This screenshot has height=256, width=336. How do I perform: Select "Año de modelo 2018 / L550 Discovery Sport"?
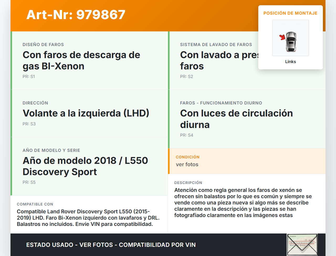point(85,166)
